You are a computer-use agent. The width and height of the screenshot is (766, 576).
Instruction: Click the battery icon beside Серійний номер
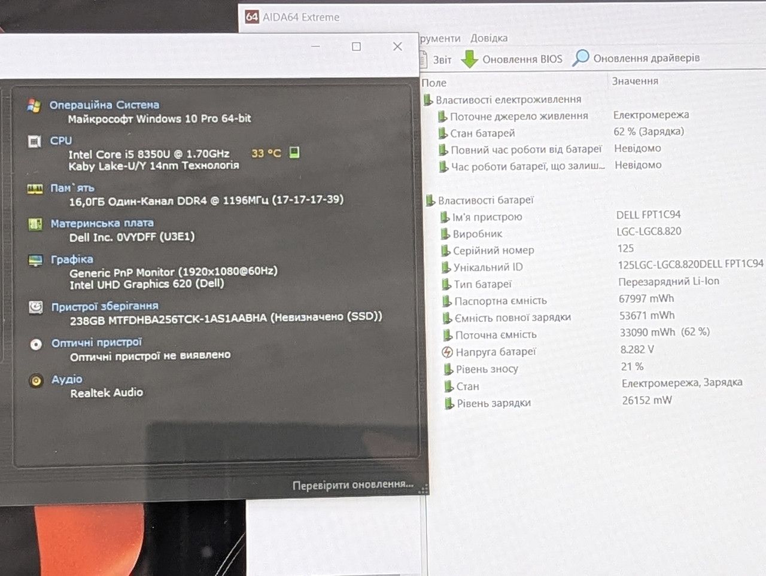click(x=446, y=251)
